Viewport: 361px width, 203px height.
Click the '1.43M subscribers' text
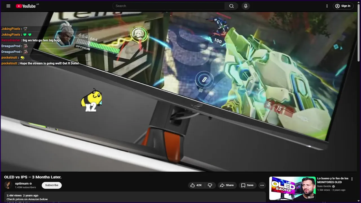(26, 187)
